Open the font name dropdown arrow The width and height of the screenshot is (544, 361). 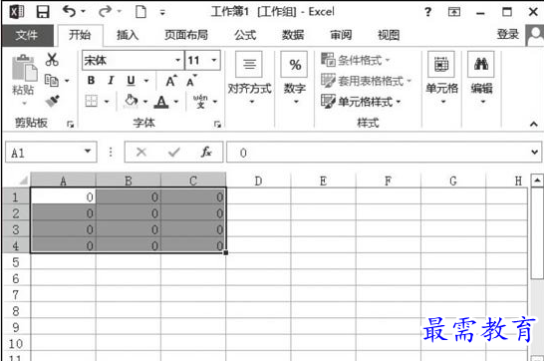click(178, 61)
